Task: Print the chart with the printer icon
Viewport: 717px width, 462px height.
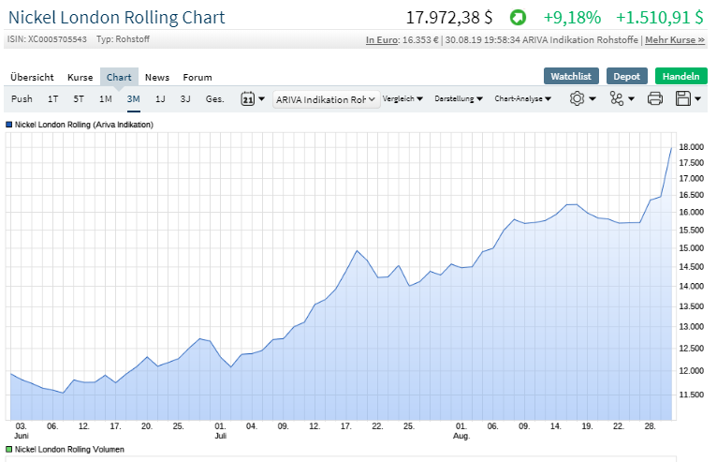Action: point(655,98)
